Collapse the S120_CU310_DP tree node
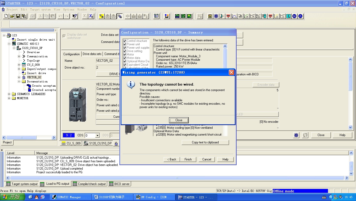Image resolution: width=356 pixels, height=201 pixels. 14,48
